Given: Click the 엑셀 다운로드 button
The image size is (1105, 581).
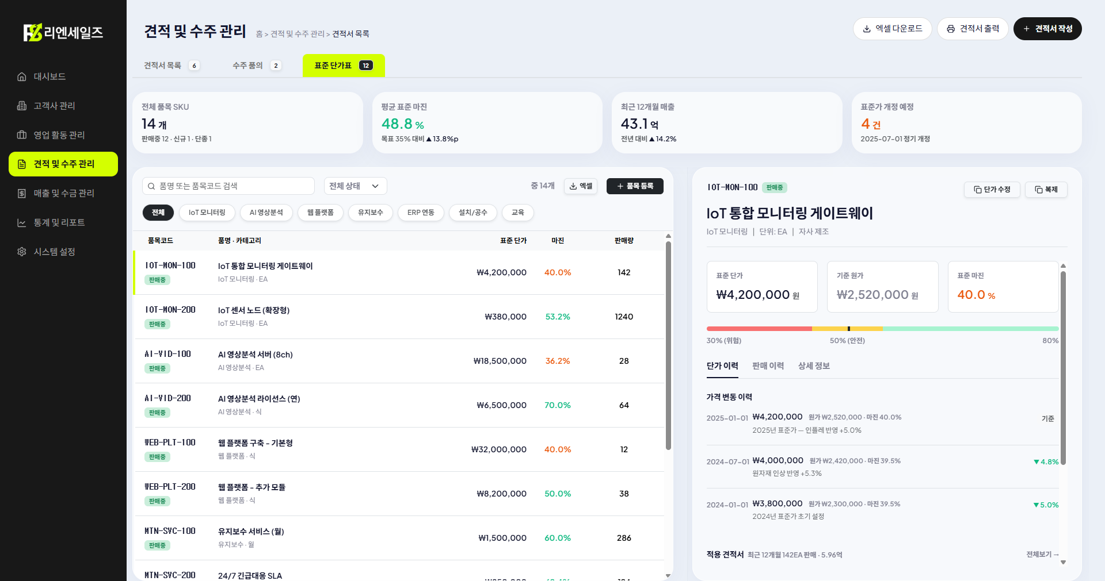Looking at the screenshot, I should 893,29.
